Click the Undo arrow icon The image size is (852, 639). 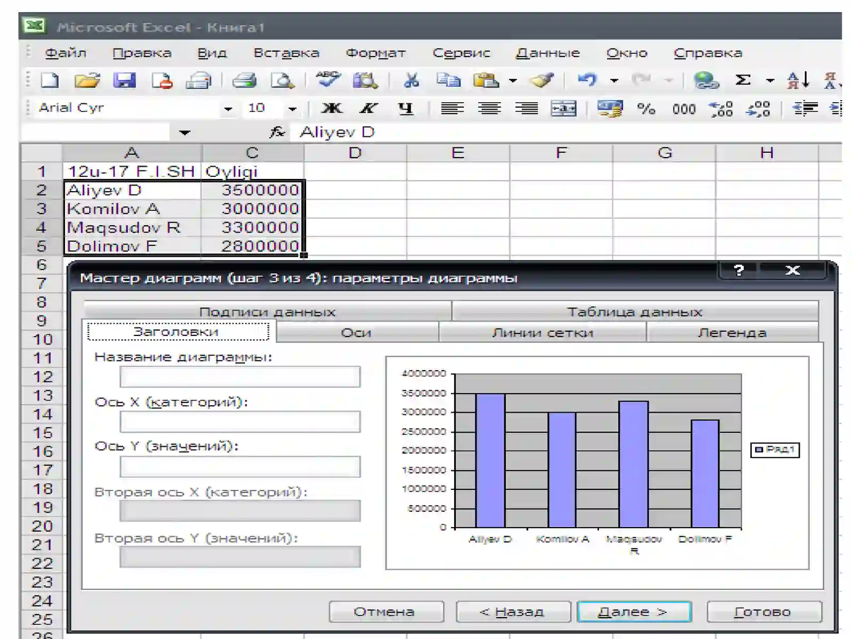click(x=587, y=80)
